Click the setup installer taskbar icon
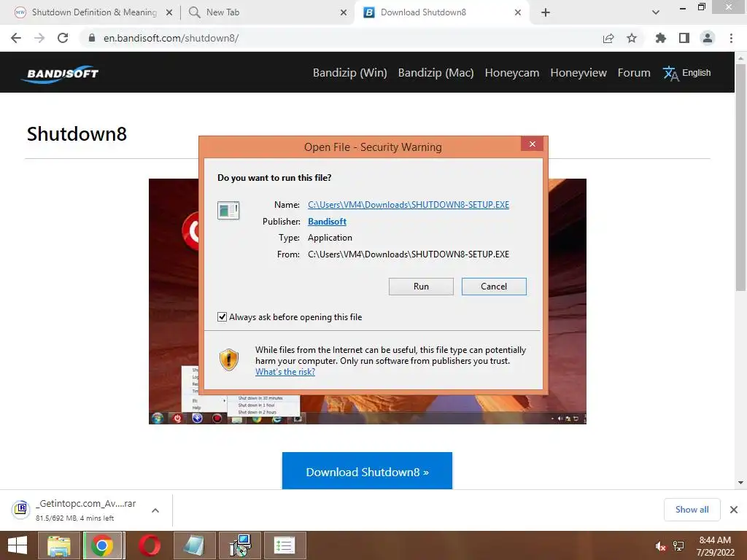The width and height of the screenshot is (747, 560). [239, 545]
